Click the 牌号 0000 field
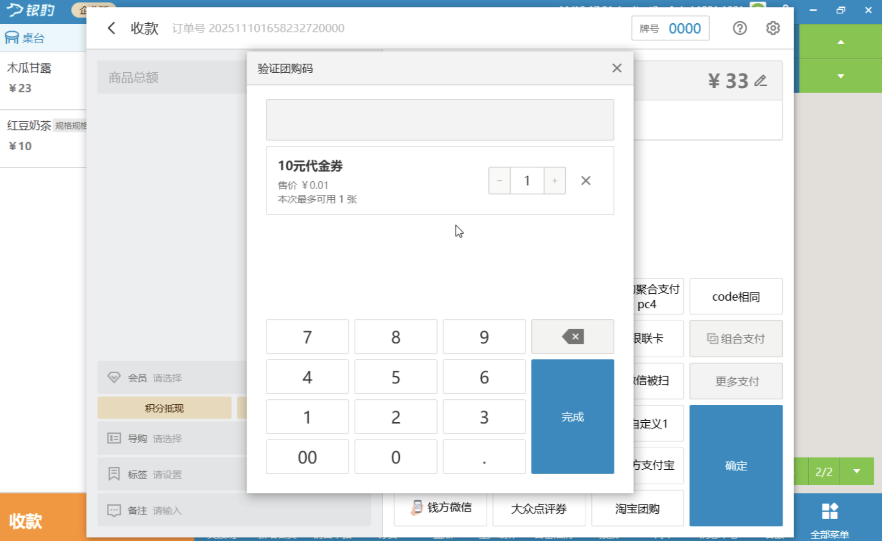The image size is (882, 541). tap(670, 28)
